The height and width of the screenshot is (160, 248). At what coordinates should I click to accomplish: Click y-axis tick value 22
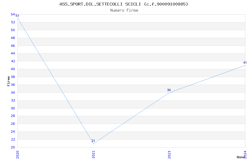13,140
